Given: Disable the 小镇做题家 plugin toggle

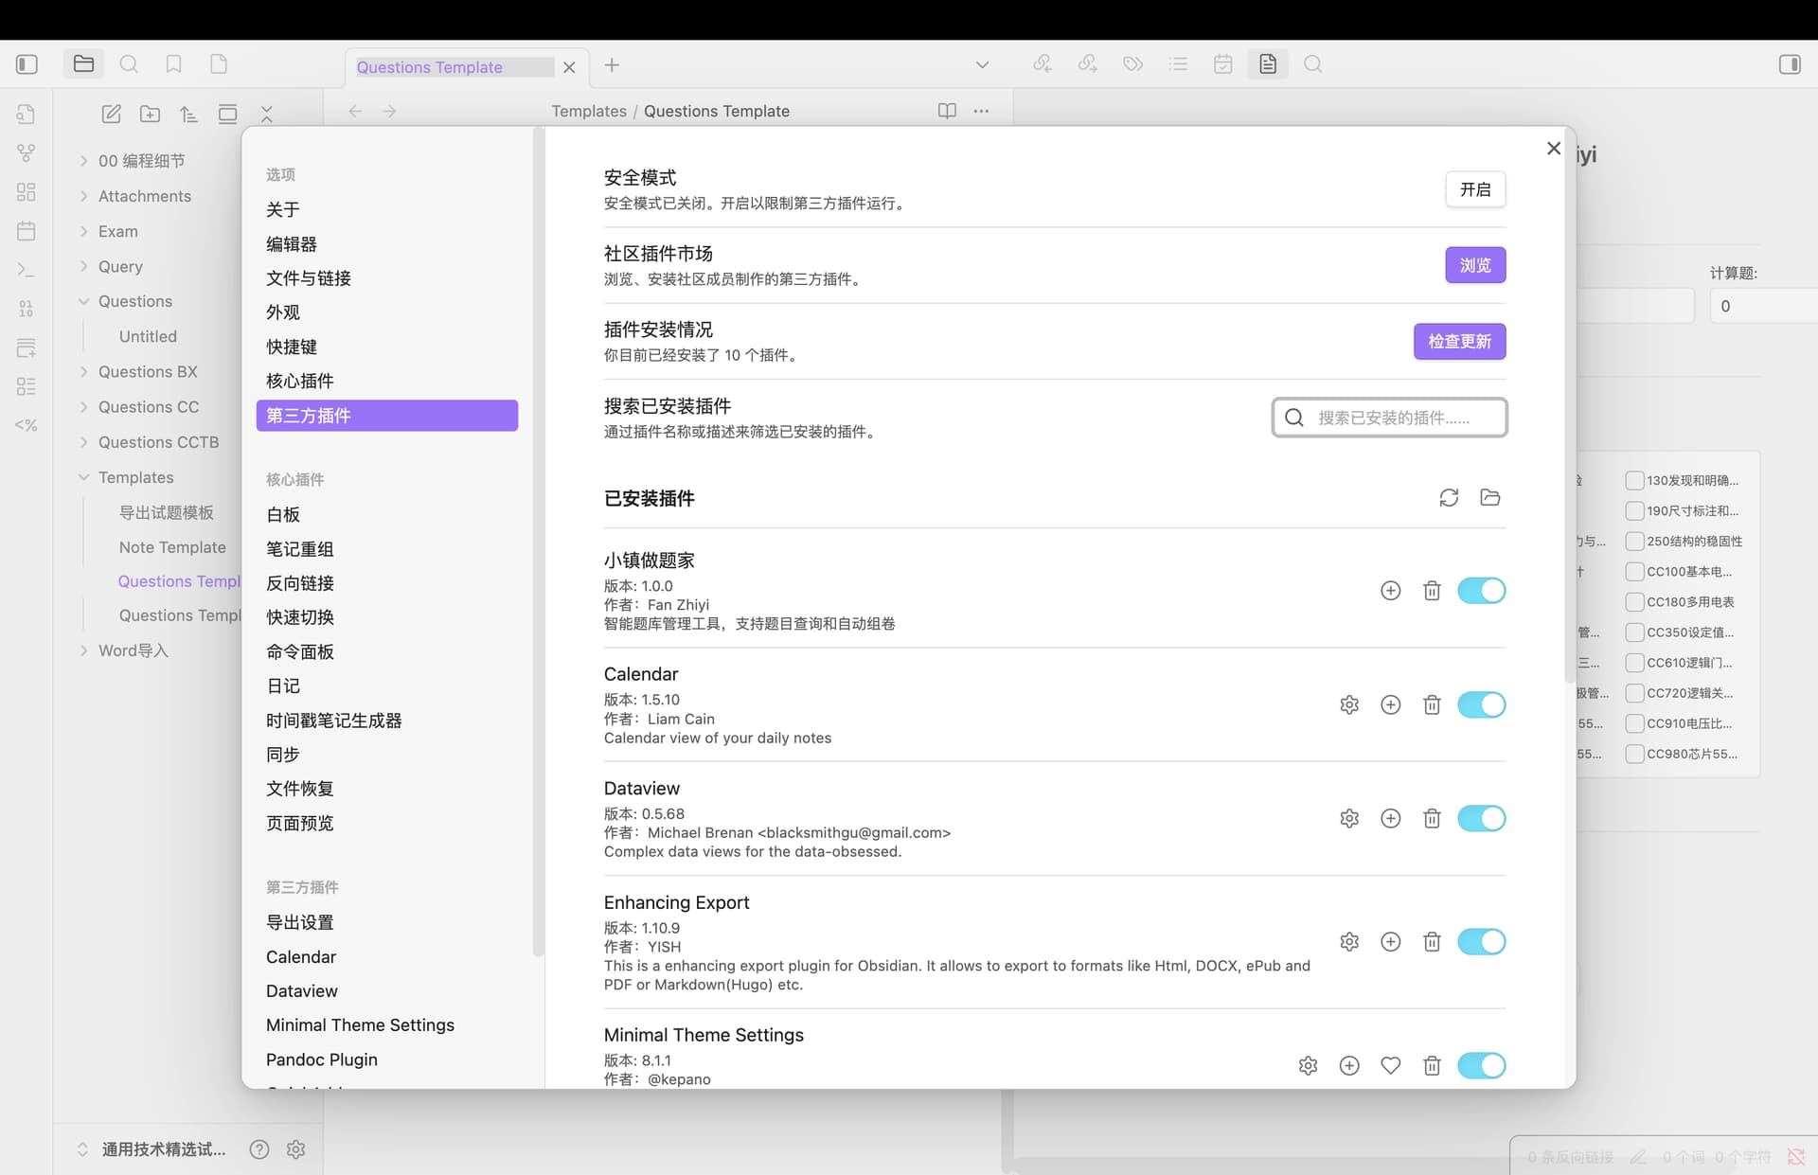Looking at the screenshot, I should tap(1481, 591).
